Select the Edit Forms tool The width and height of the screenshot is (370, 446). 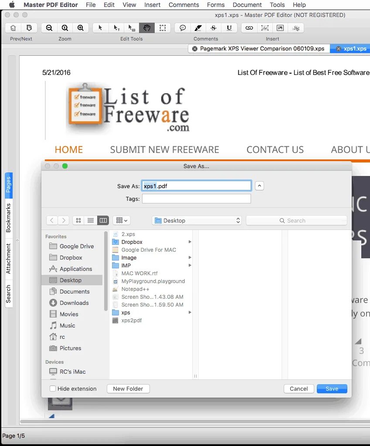132,28
